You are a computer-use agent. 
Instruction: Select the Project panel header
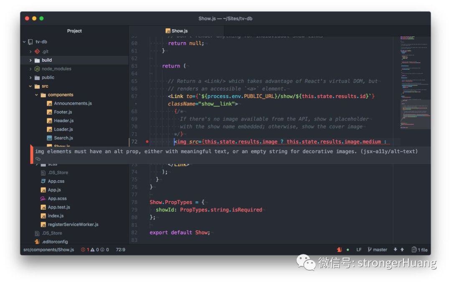(74, 31)
